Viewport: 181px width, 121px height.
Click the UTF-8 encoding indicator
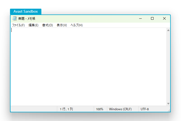(145, 109)
